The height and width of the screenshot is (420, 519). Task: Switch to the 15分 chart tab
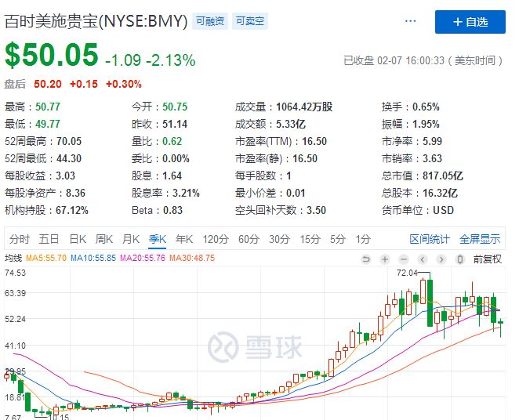click(310, 239)
